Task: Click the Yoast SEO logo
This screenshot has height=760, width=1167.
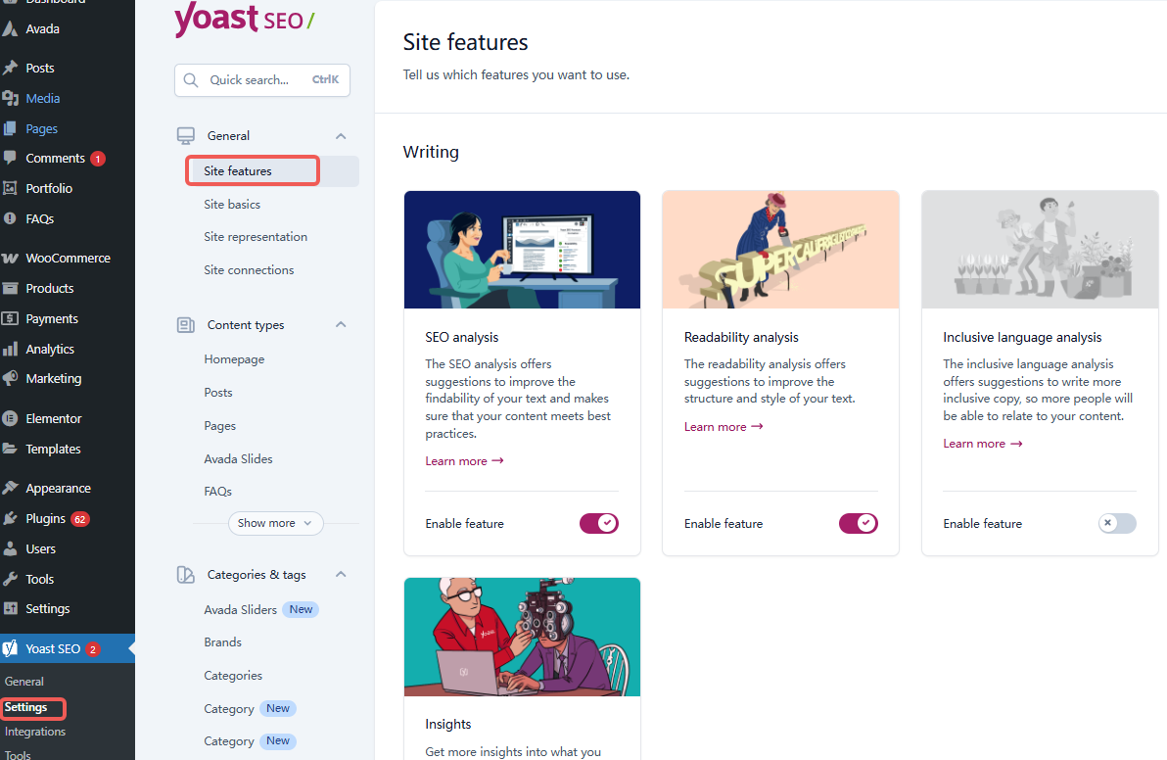Action: (244, 21)
